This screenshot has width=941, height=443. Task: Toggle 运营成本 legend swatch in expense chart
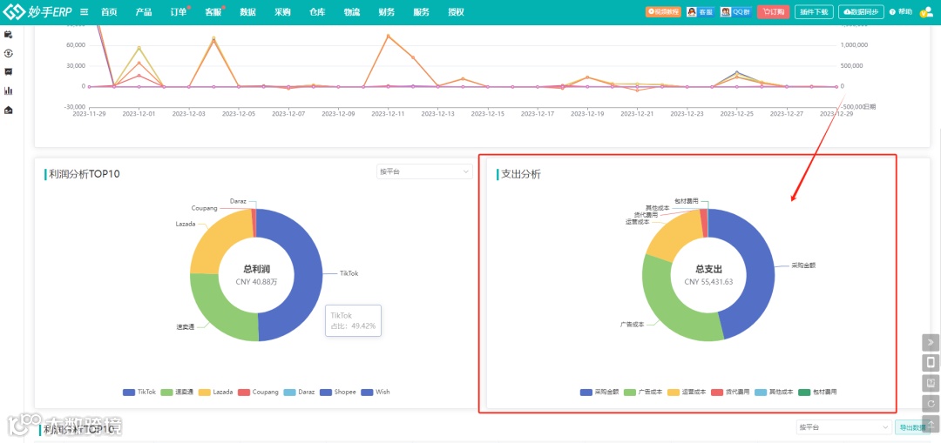674,392
